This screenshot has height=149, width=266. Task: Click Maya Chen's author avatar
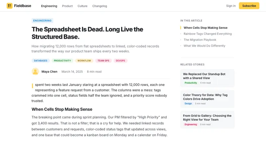pos(35,72)
